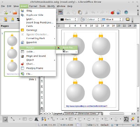Expand the Redo history dropdown arrow

107,12
